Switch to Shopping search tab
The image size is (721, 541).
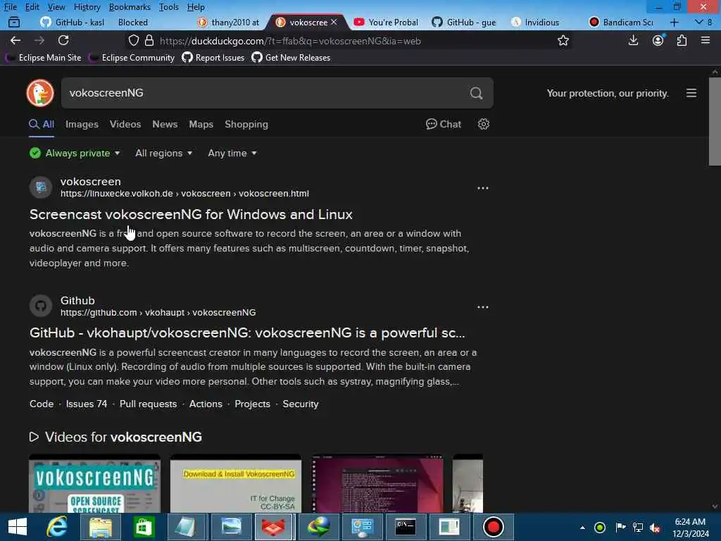tap(246, 124)
